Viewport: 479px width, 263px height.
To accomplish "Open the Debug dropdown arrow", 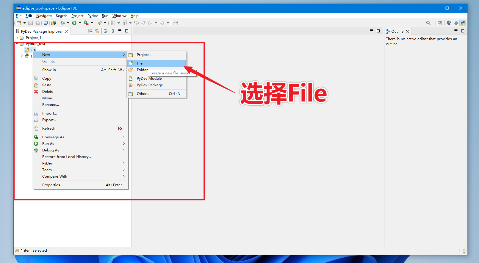I will (x=68, y=23).
